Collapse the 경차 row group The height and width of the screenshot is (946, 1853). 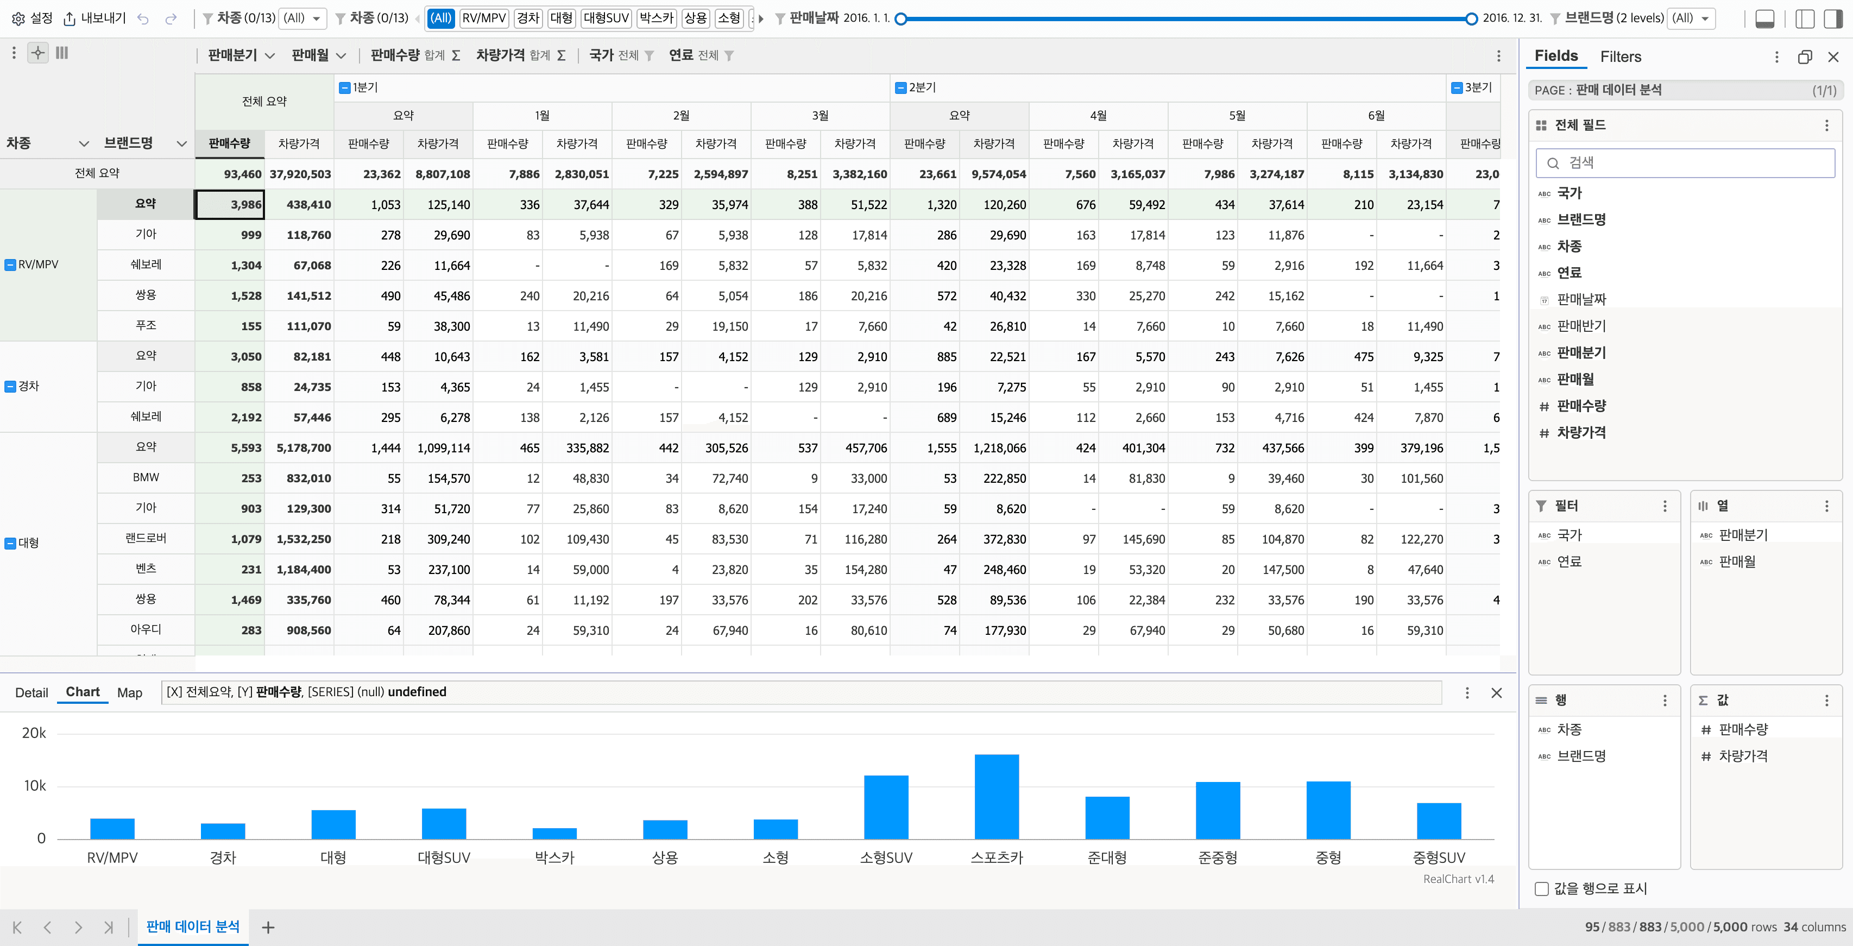point(10,386)
